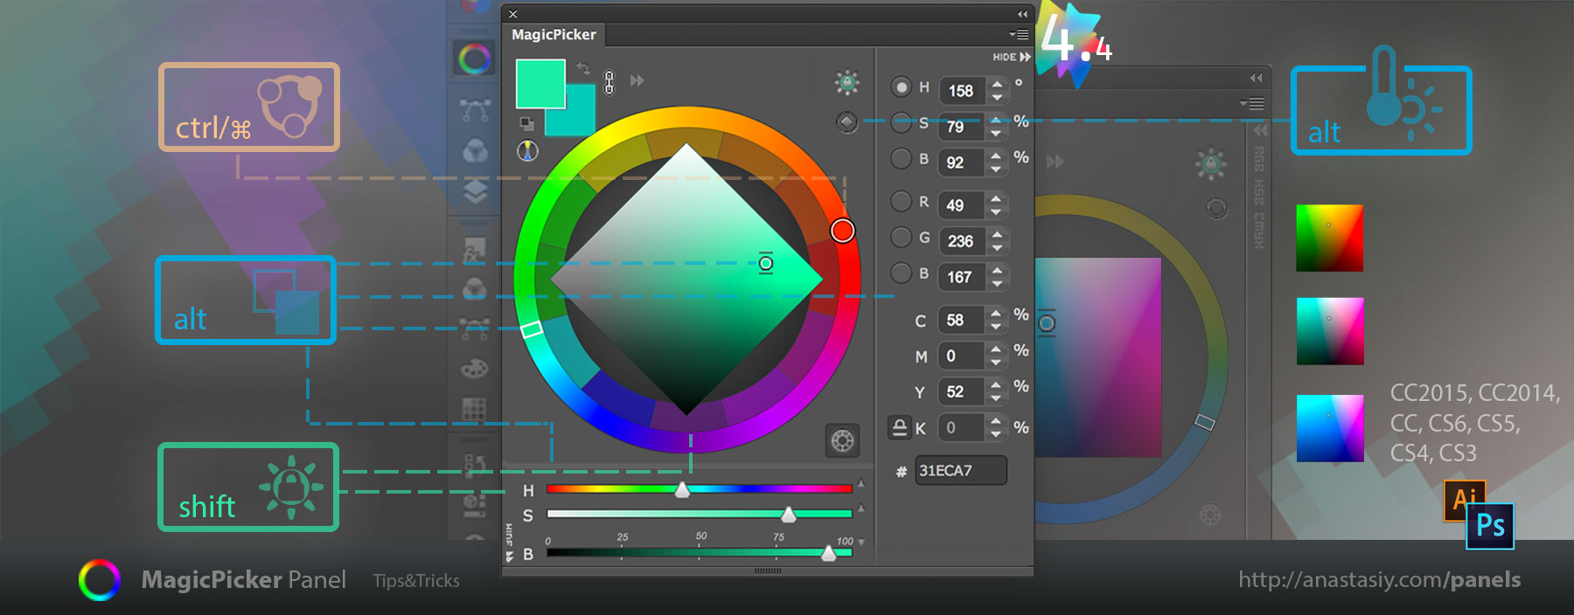This screenshot has height=615, width=1574.
Task: Open the MagicPicker panel flyout menu
Action: pyautogui.click(x=1019, y=35)
